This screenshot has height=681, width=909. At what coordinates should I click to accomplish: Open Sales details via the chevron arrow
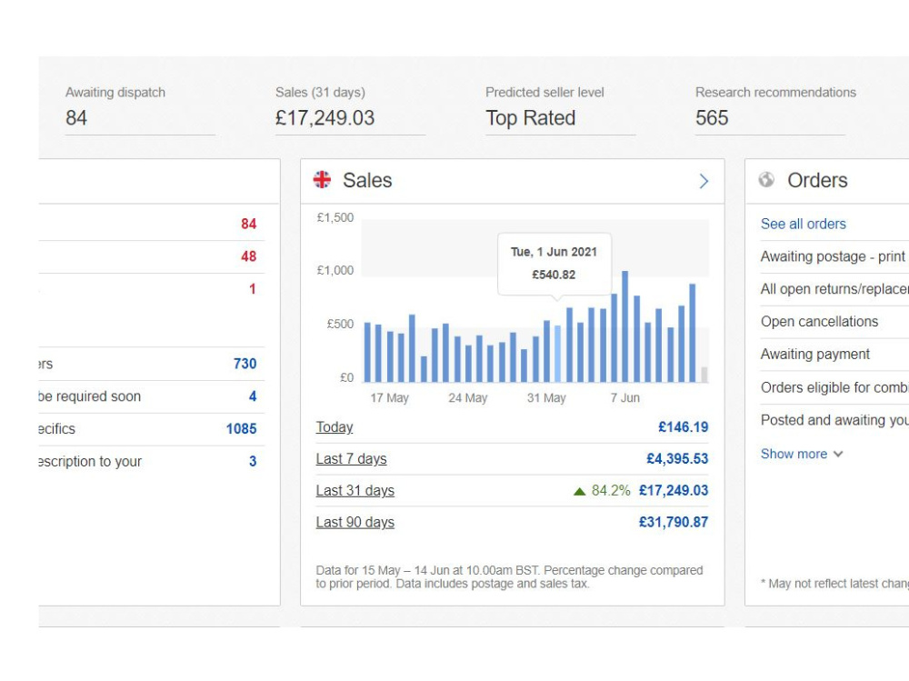tap(704, 181)
